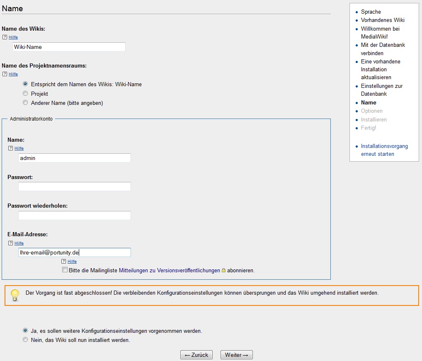Open the 'Mitteilungen zu Versionsveröffentlichungen' link
This screenshot has width=422, height=361.
[x=169, y=271]
